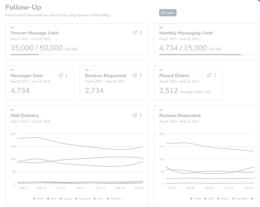The width and height of the screenshot is (260, 207).
Task: Click Aug 12 label on Mail Delivery axis
Action: (81, 188)
